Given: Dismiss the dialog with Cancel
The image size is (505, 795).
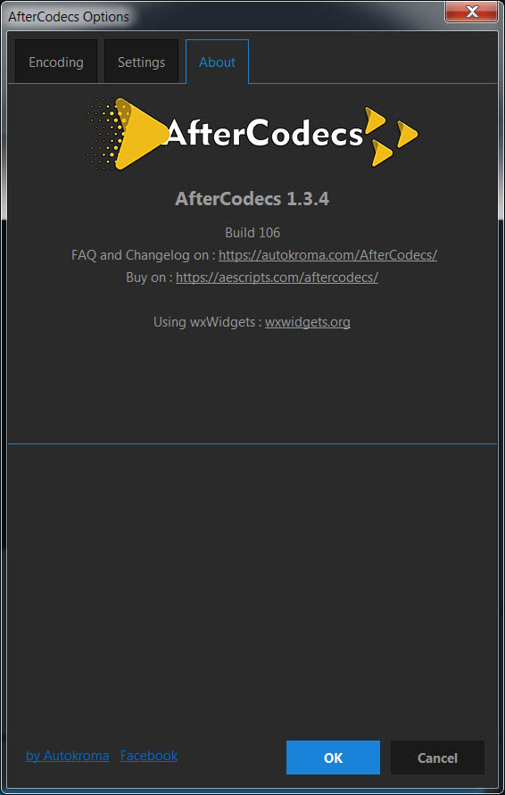Looking at the screenshot, I should [437, 758].
